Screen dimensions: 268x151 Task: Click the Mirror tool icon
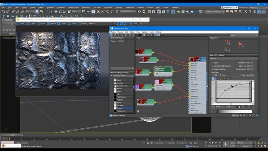pos(139,12)
